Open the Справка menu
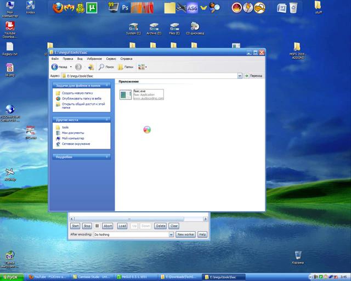This screenshot has width=351, height=281. pos(126,59)
